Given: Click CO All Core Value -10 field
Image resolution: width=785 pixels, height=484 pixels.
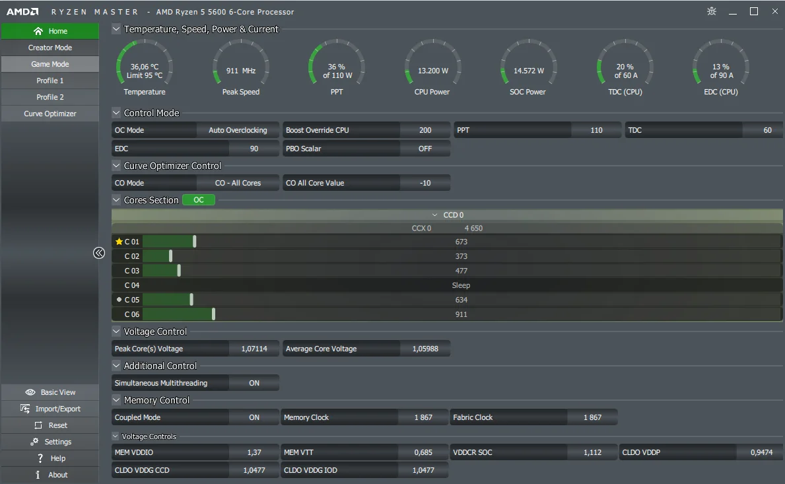Looking at the screenshot, I should [425, 183].
